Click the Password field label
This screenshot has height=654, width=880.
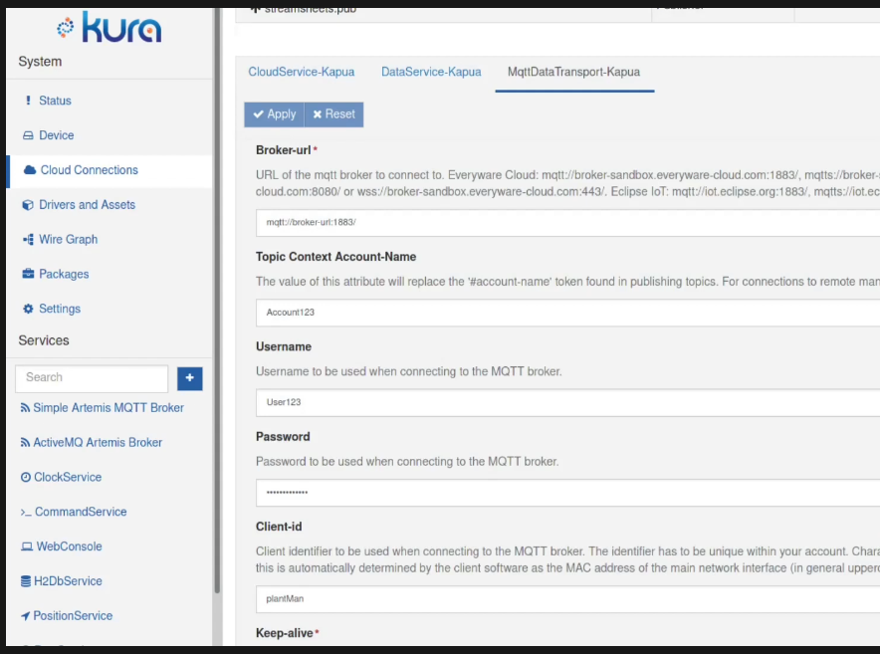point(283,437)
